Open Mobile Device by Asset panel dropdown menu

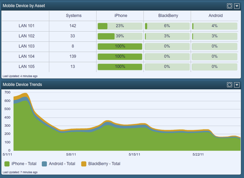(x=237, y=6)
